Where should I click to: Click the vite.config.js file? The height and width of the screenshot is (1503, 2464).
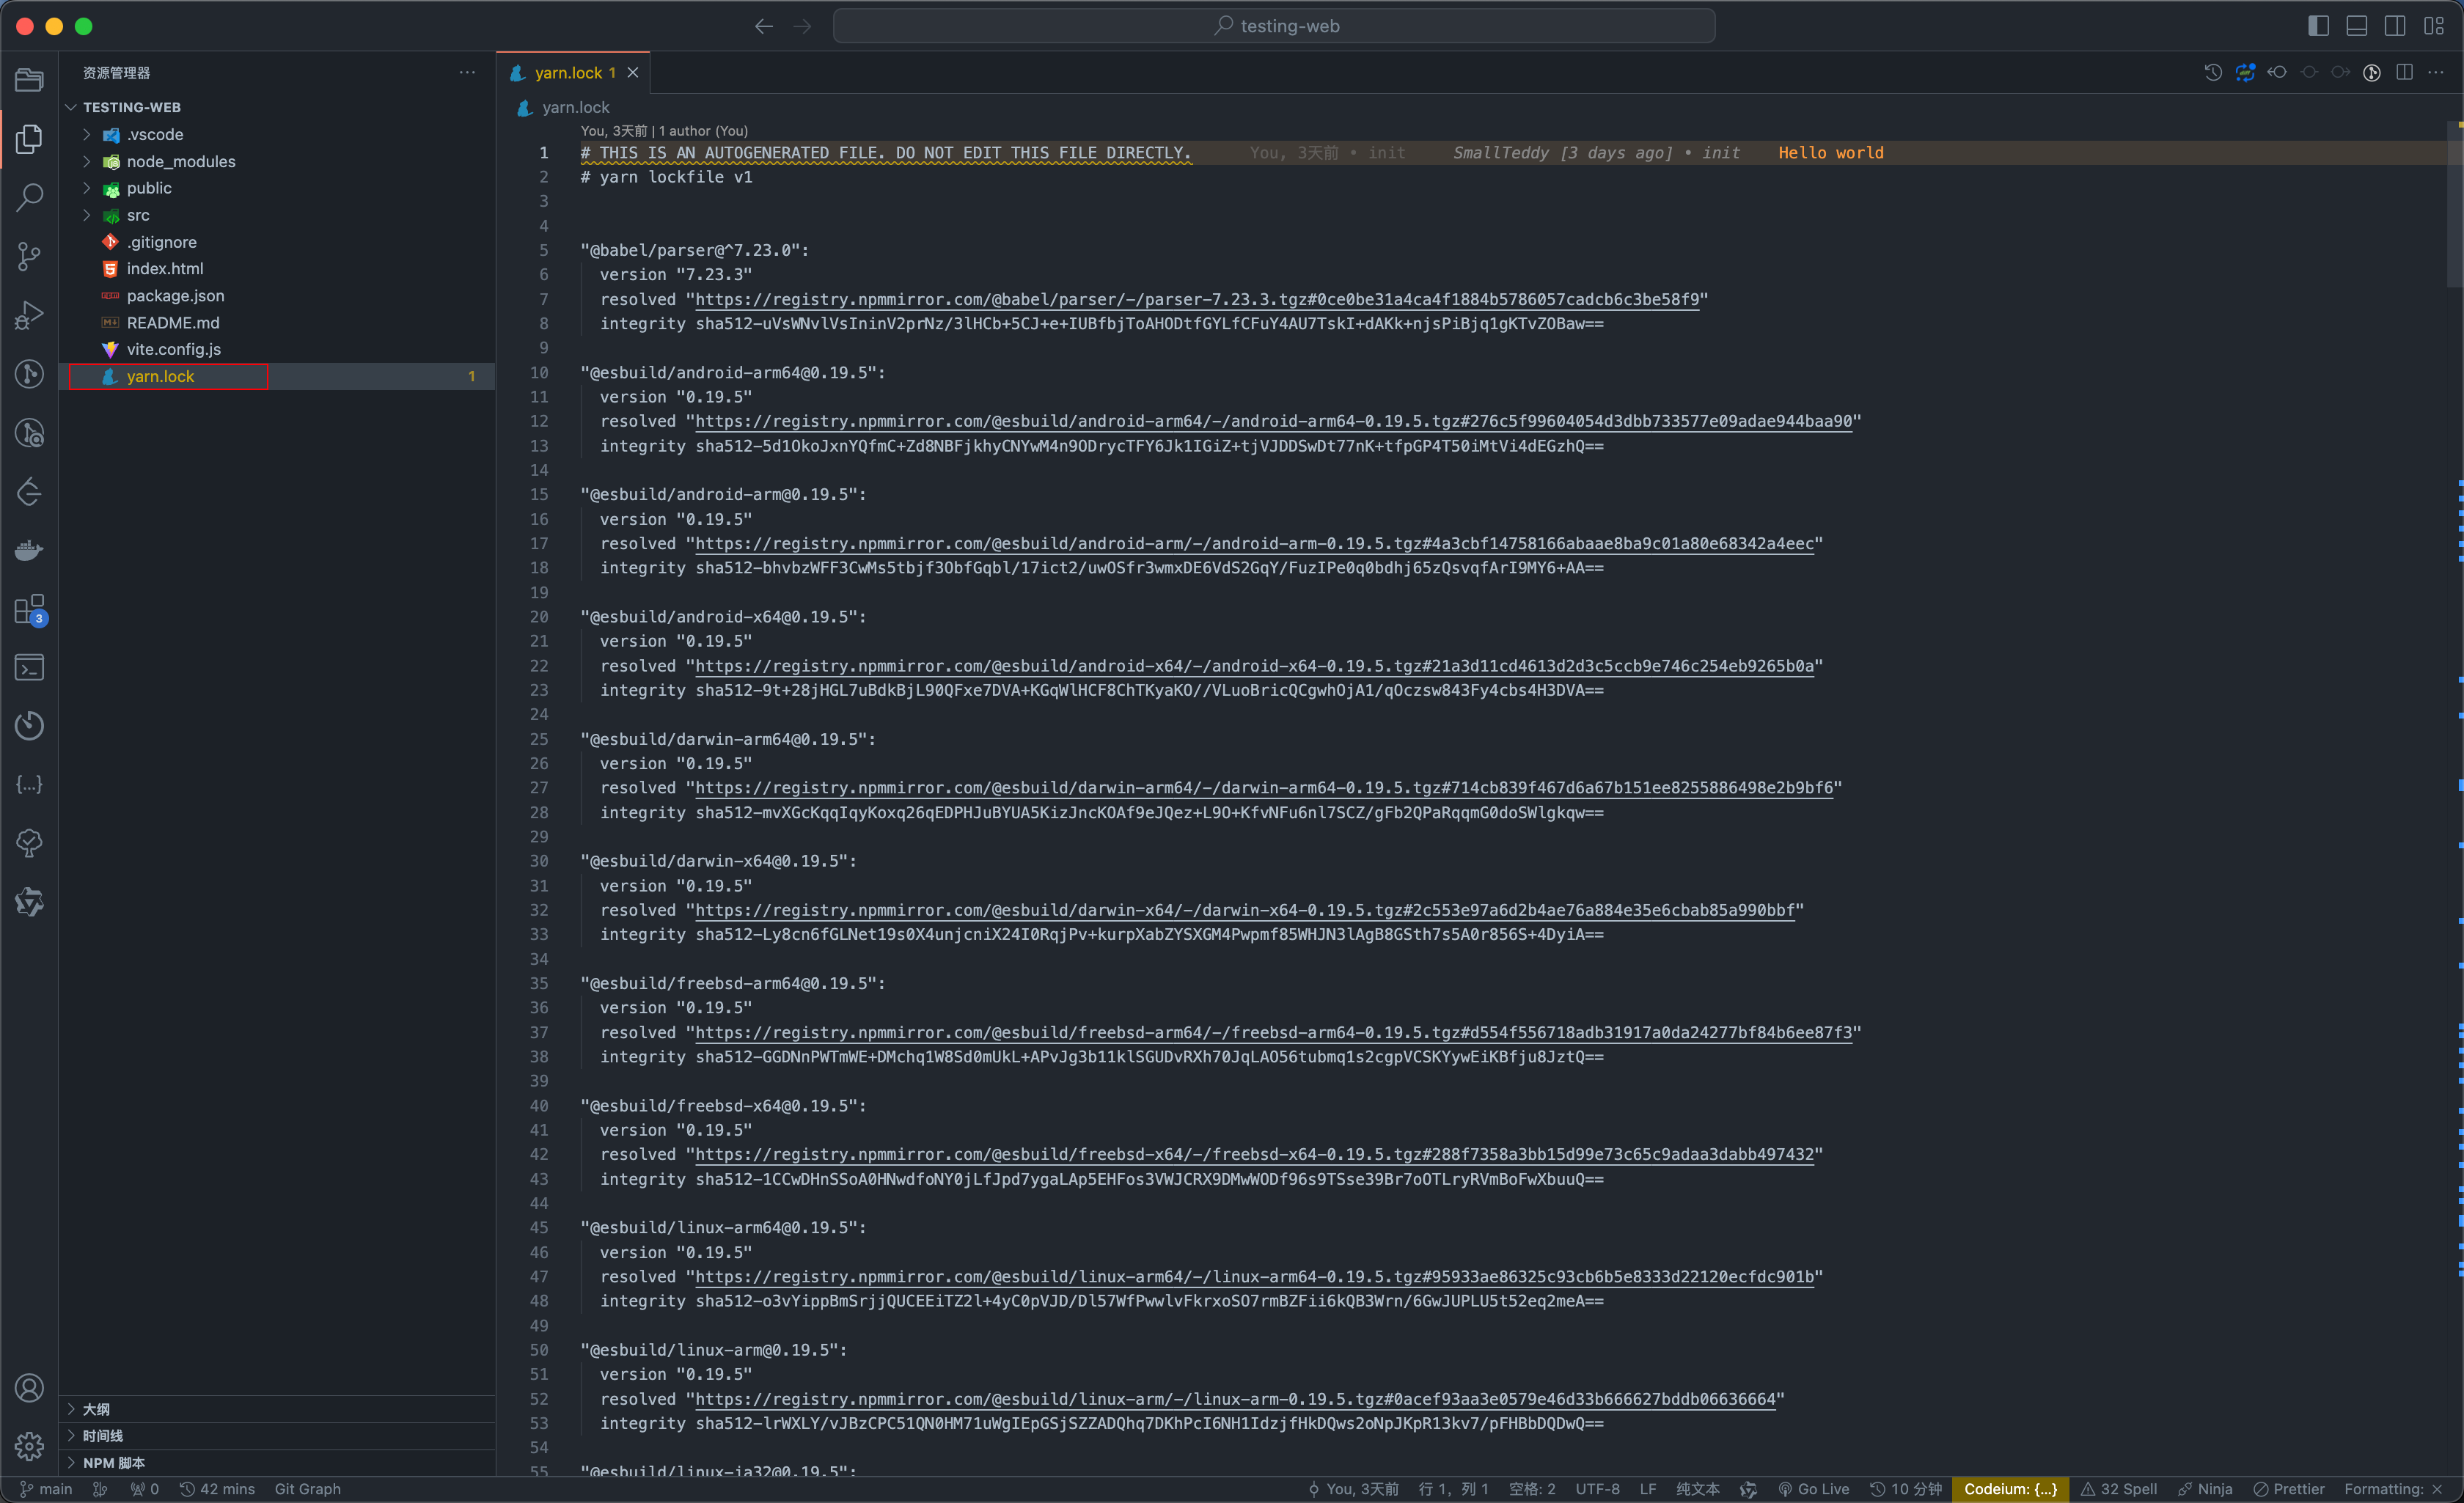[x=171, y=348]
